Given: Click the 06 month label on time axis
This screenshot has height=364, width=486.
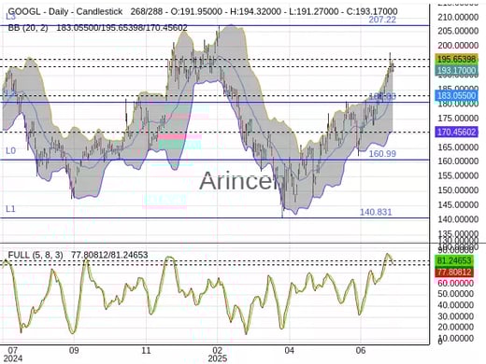Looking at the screenshot, I should [x=361, y=351].
